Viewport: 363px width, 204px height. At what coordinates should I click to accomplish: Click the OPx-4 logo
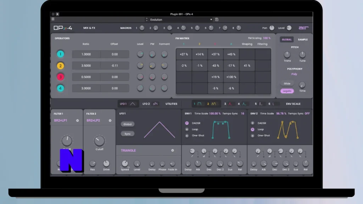(63, 28)
